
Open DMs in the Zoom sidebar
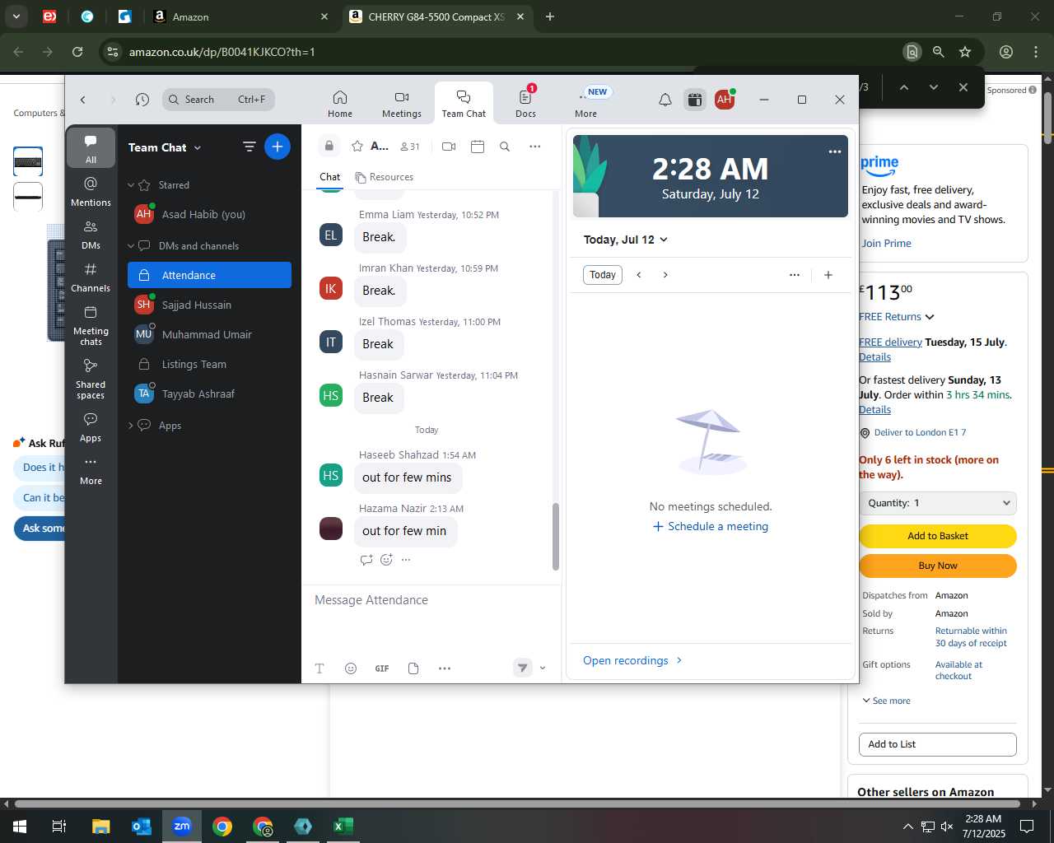tap(91, 234)
